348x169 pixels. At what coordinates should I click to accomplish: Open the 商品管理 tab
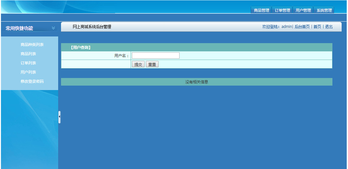(261, 10)
